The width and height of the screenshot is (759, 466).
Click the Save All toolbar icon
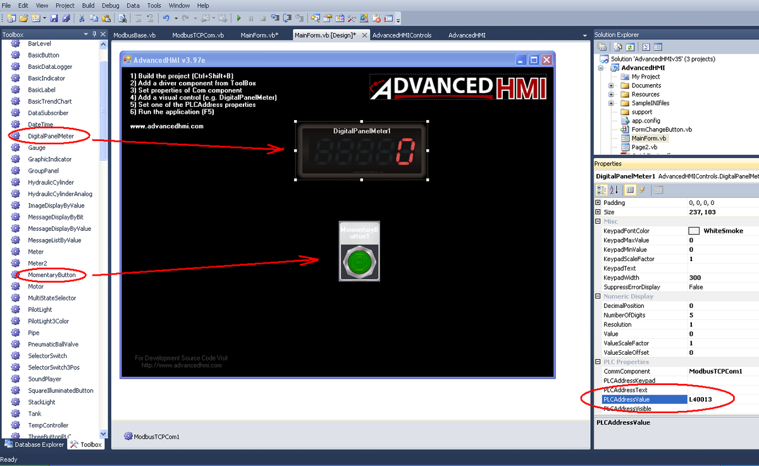click(65, 18)
